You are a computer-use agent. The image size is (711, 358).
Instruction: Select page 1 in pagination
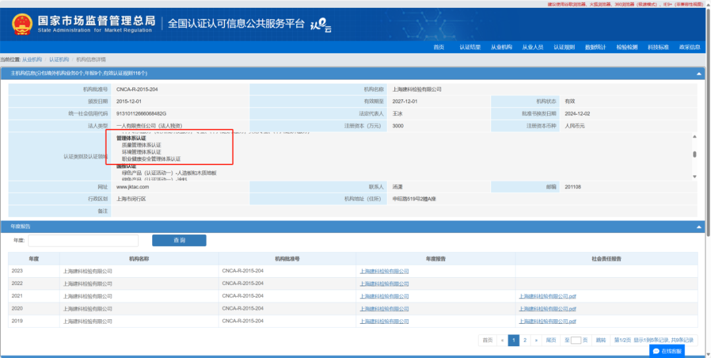pos(513,340)
